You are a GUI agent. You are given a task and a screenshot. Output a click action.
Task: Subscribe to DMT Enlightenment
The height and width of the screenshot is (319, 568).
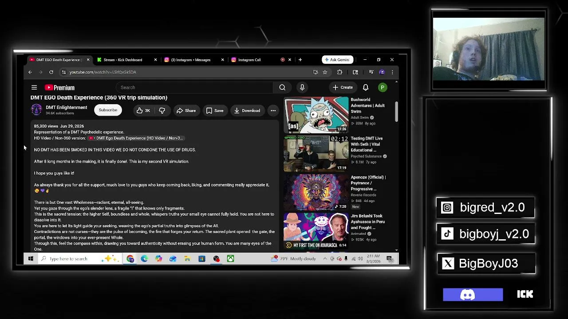pos(108,110)
